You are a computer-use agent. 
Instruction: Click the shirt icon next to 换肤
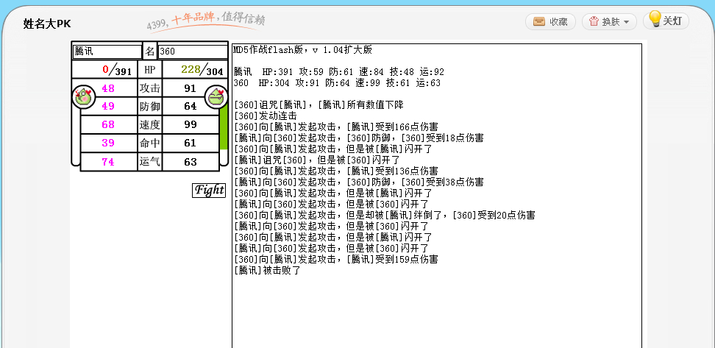click(x=594, y=21)
